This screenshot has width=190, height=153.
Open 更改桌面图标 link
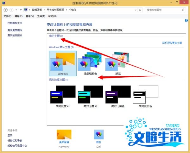[x=15, y=30]
